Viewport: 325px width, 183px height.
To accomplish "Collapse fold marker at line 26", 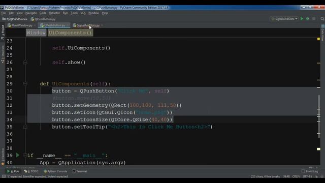I will [25, 62].
